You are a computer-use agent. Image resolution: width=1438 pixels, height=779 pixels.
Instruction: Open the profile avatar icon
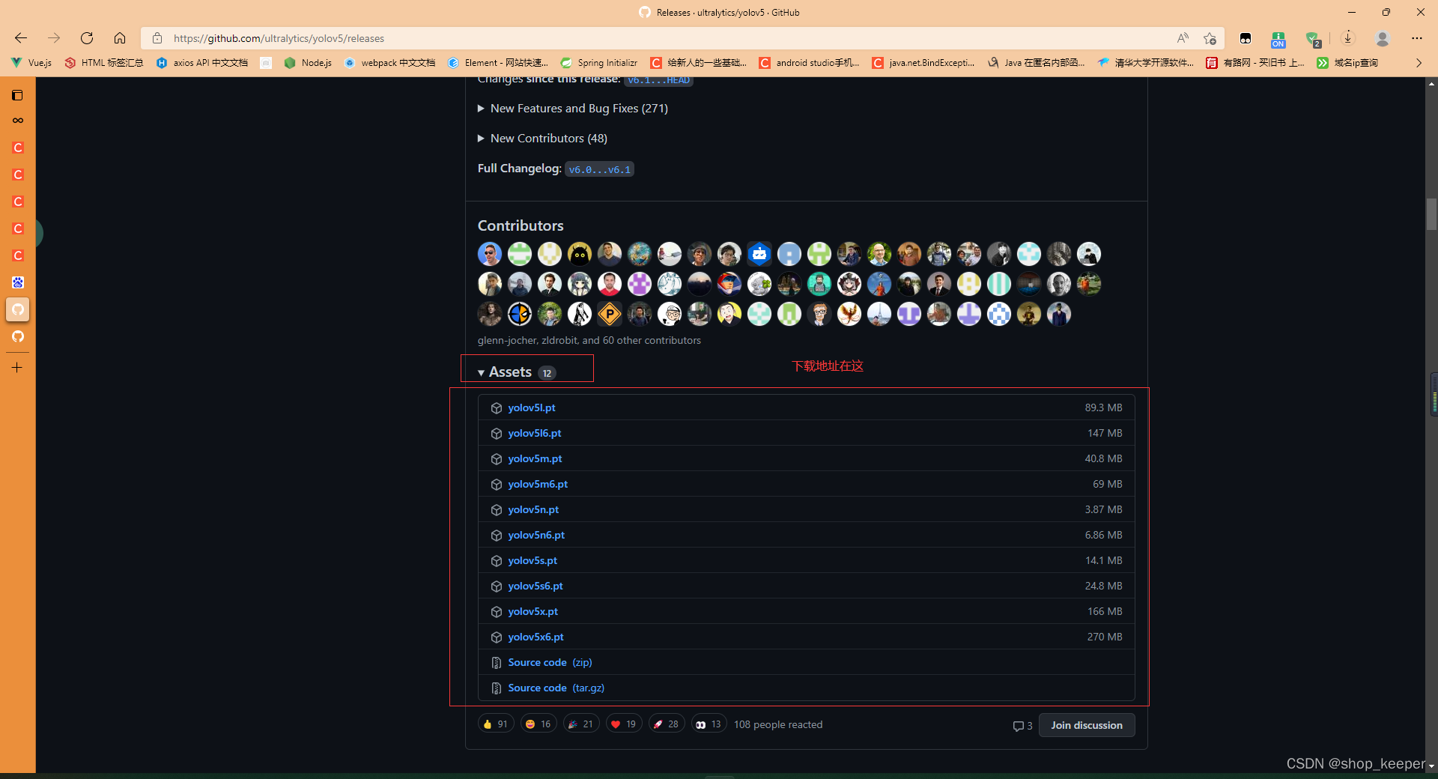1383,38
